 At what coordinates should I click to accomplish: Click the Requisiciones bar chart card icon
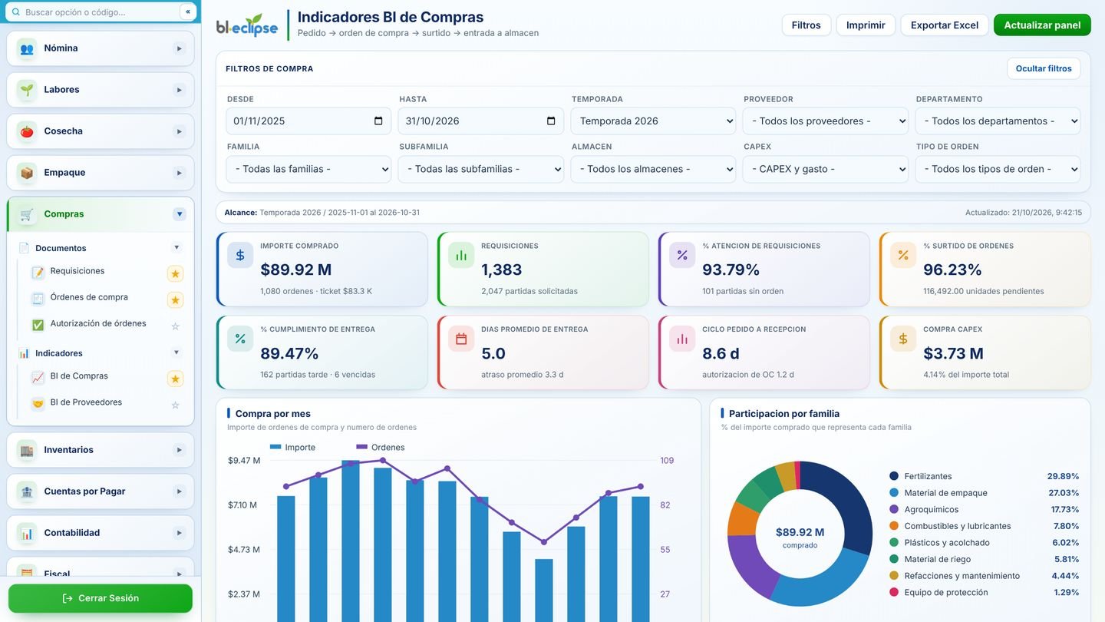(461, 255)
